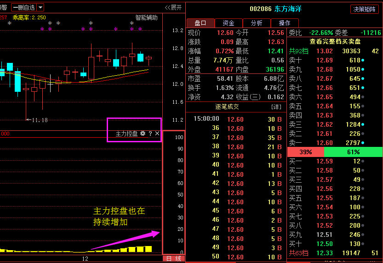383x263 pixels.
Task: Click the gray dot beside 买一 order
Action: click(363, 161)
